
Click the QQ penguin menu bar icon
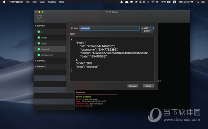pyautogui.click(x=121, y=2)
